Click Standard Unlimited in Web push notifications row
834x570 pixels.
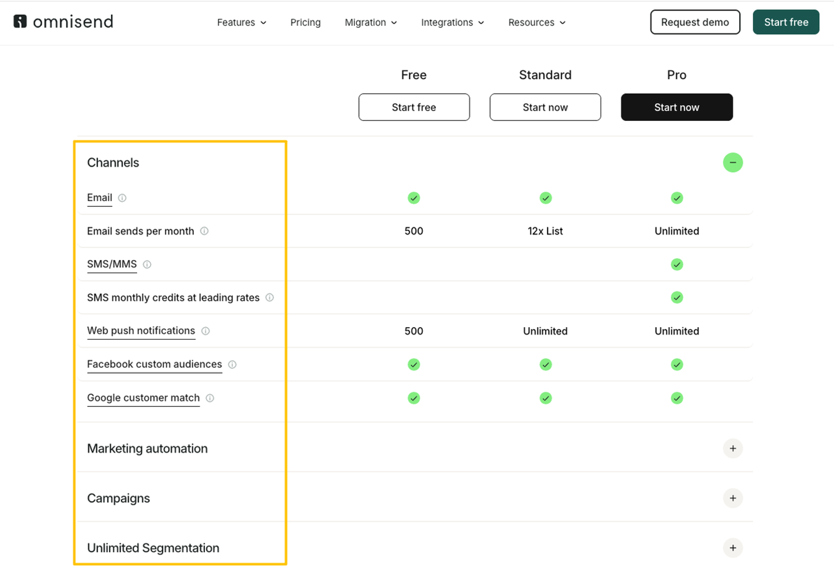click(545, 331)
